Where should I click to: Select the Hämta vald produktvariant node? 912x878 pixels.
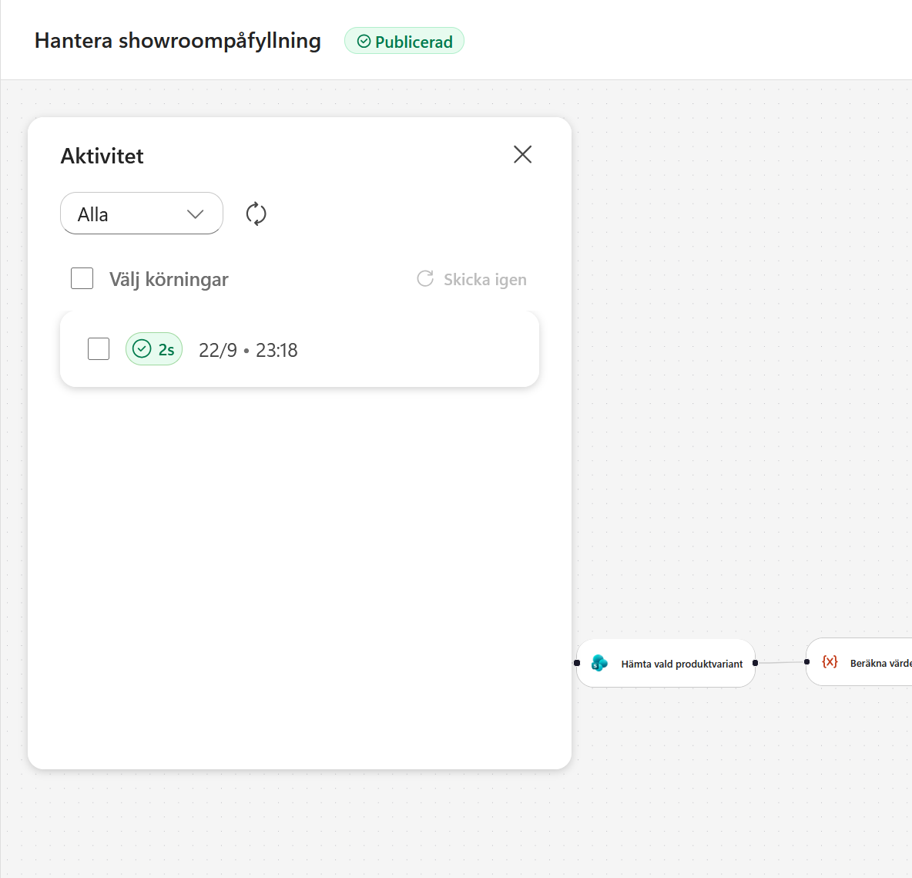[x=666, y=663]
